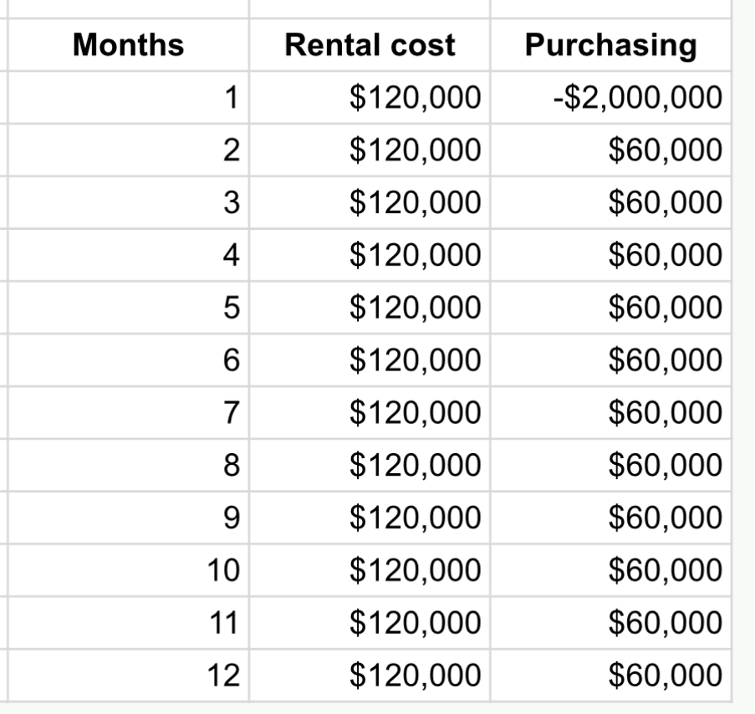Select month 1 rental cost $120,000
Viewport: 755px width, 714px height.
pos(370,97)
